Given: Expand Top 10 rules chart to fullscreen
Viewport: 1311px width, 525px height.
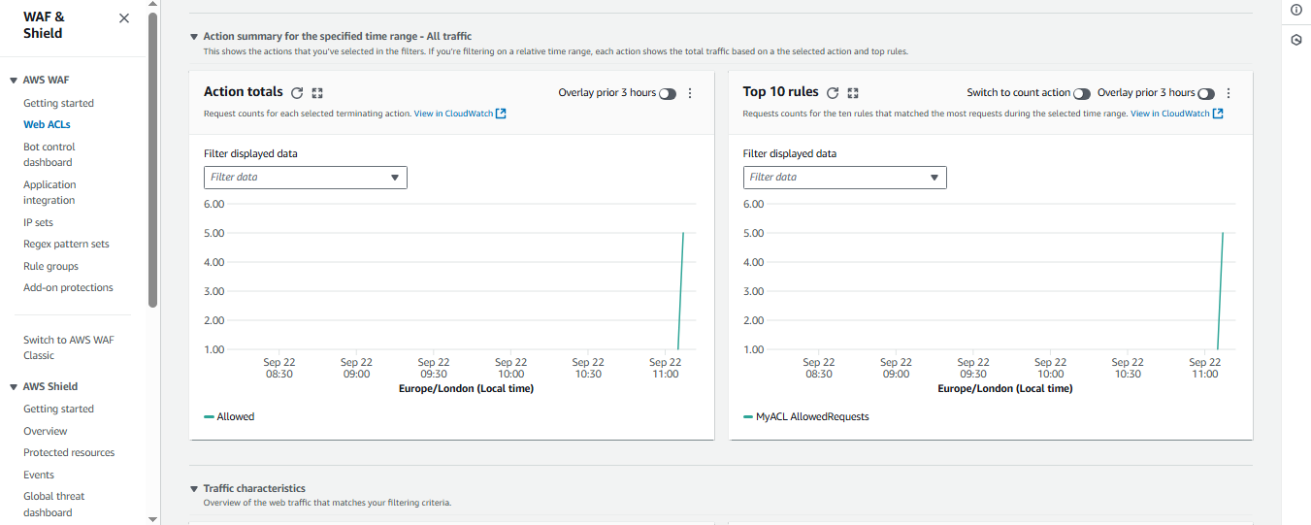Looking at the screenshot, I should coord(853,93).
